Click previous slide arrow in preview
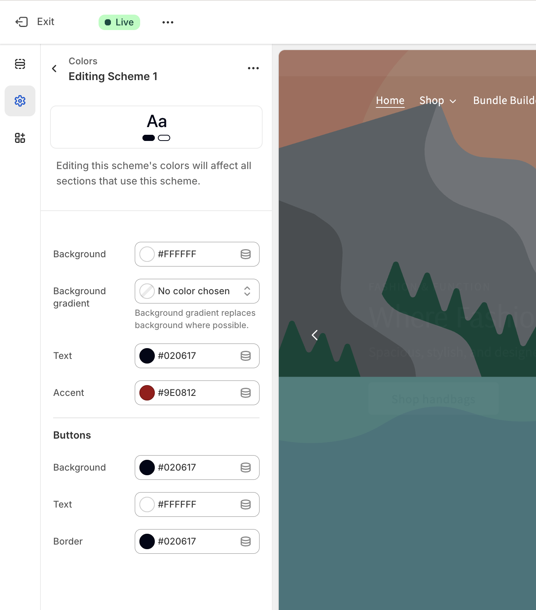The width and height of the screenshot is (536, 610). (315, 335)
